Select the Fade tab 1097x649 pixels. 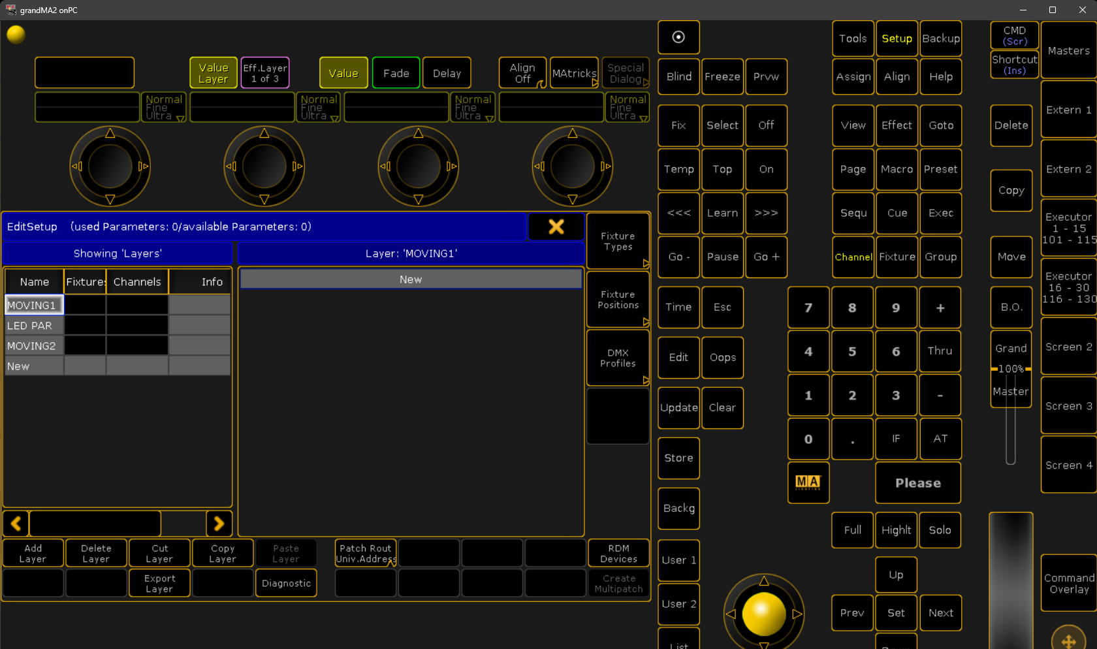(396, 73)
